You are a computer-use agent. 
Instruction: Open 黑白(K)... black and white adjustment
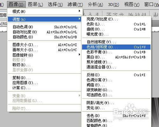coord(116,57)
